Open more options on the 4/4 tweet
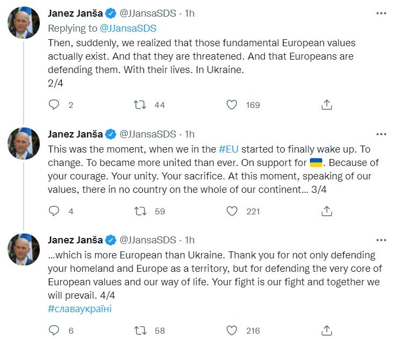Viewport: 398px width, 339px height. (x=381, y=240)
